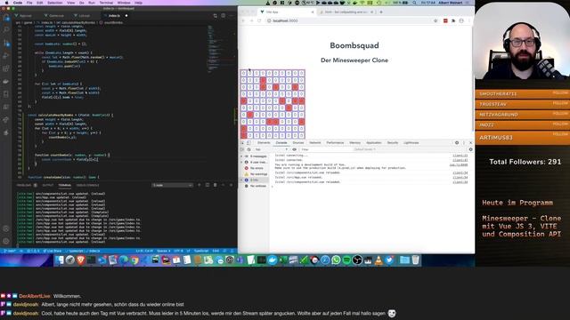Screen dimensions: 570x320
Task: Open the DEBUG CONSOLE panel tab
Action: (87, 185)
